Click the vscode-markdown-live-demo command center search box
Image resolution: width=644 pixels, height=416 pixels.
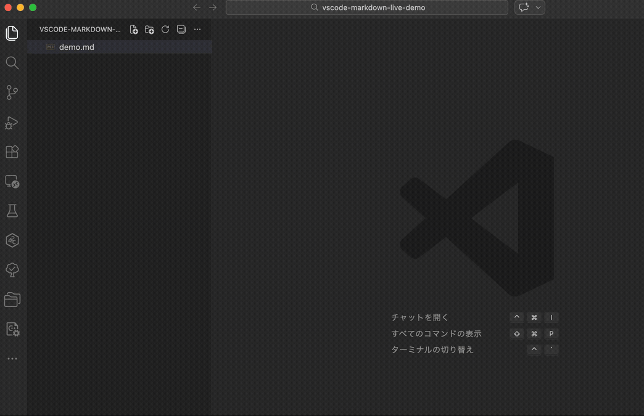[367, 7]
